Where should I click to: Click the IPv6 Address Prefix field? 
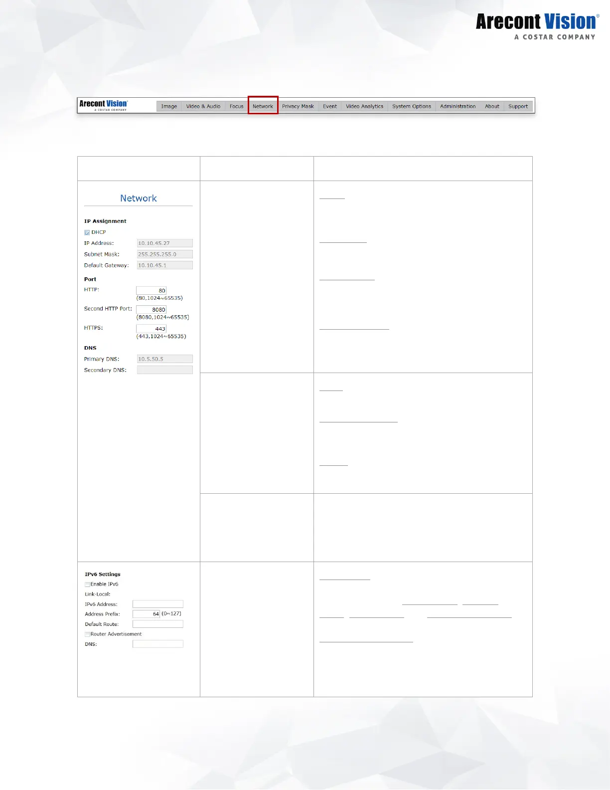pyautogui.click(x=146, y=614)
